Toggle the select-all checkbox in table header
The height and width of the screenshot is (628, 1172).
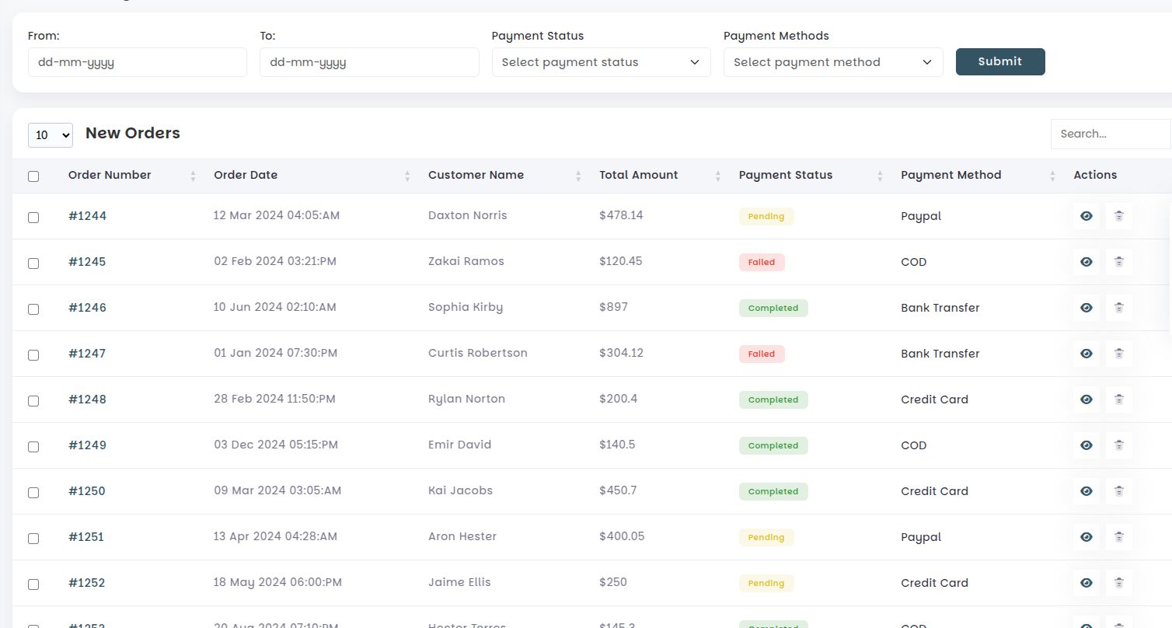click(33, 176)
